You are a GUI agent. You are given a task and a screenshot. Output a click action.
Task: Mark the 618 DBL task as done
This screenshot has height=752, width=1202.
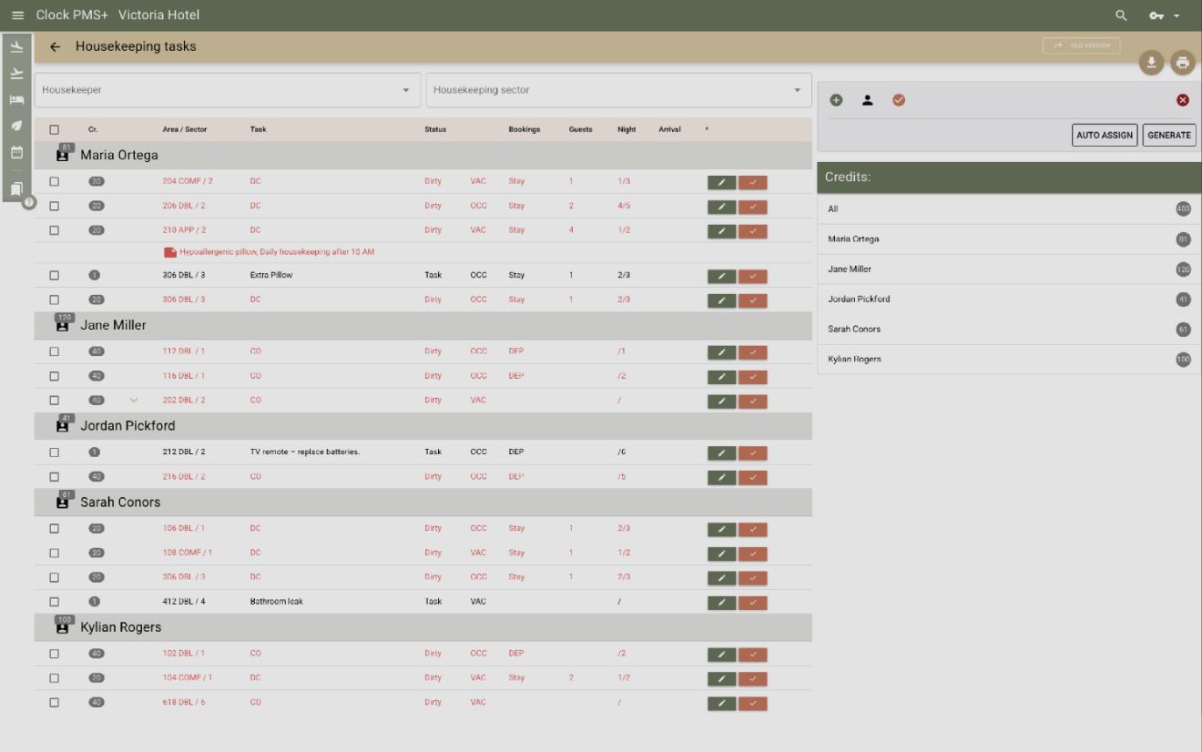pos(752,703)
